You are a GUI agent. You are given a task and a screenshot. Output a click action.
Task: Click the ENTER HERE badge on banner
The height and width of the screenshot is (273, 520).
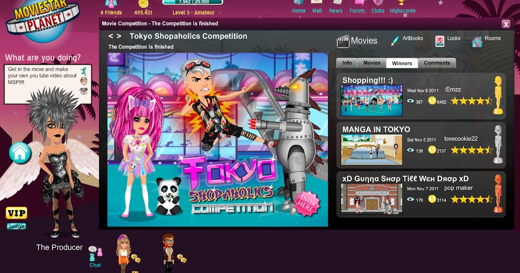pos(306,203)
